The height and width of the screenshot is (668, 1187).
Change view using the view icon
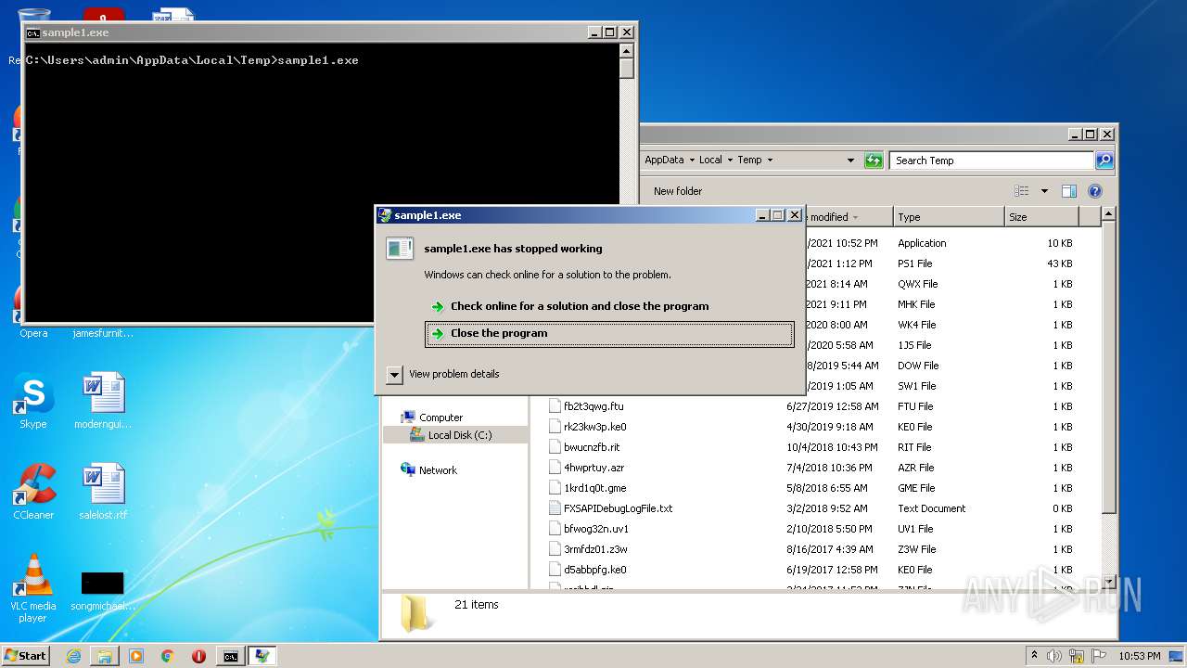(1022, 191)
